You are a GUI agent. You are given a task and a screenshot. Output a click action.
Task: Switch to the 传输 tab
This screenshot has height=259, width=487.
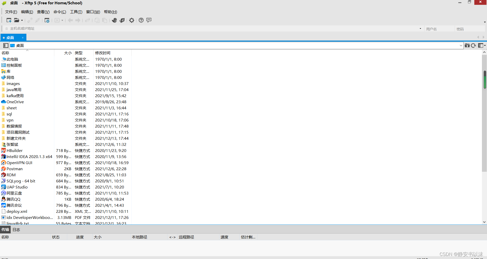[5, 230]
